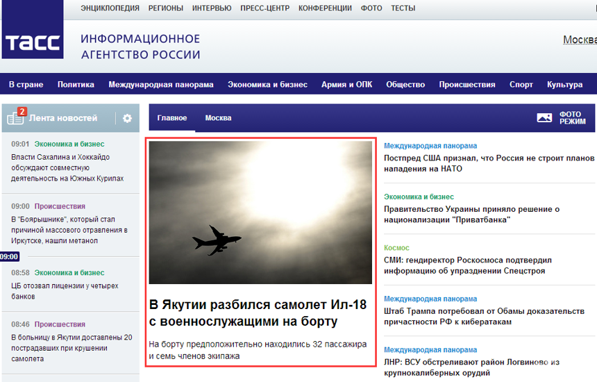Open Тесты in top menu
The width and height of the screenshot is (597, 382).
coord(403,8)
